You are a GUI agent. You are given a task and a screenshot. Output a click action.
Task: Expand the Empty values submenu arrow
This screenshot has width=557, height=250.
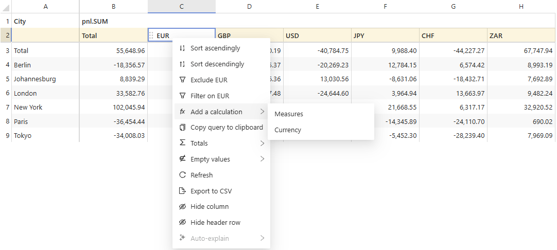[x=262, y=159]
